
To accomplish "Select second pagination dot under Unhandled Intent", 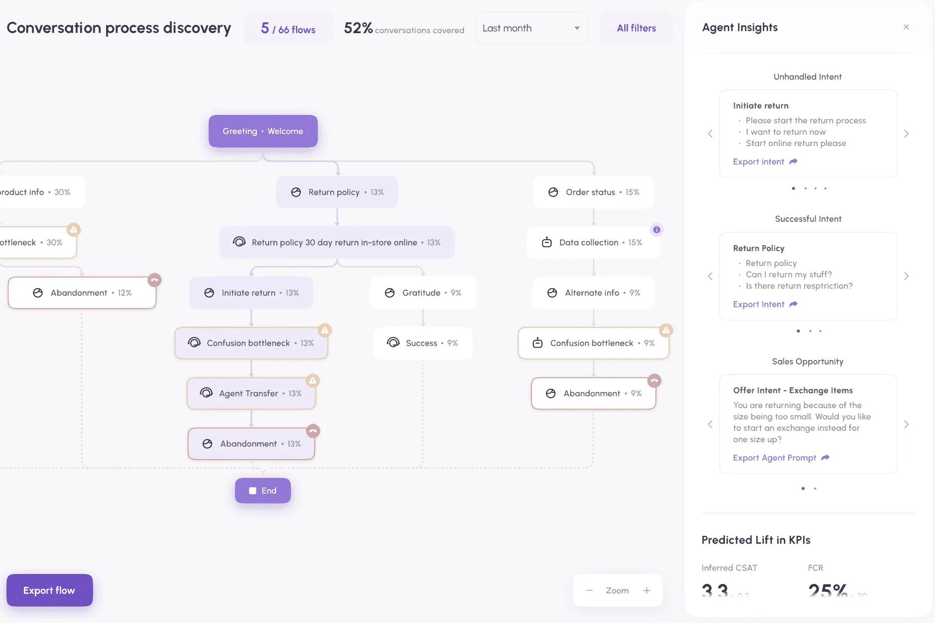I will click(805, 188).
